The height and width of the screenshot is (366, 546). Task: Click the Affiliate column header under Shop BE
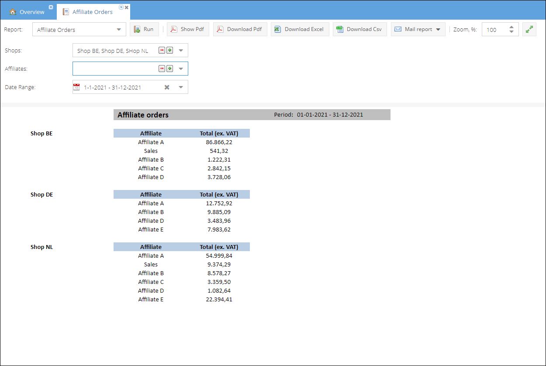[x=151, y=133]
